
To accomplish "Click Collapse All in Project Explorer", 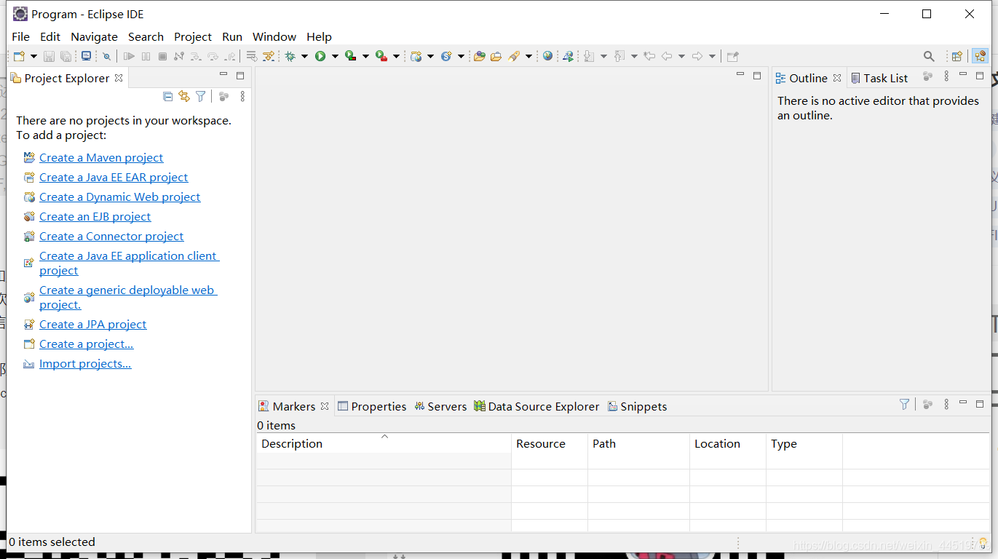I will 168,96.
